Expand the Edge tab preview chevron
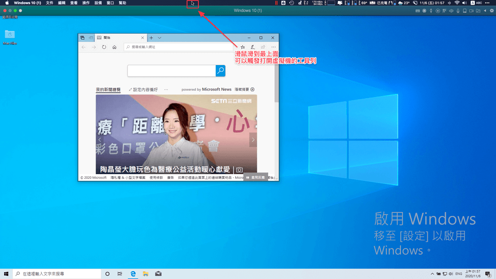The height and width of the screenshot is (279, 496). click(x=160, y=38)
